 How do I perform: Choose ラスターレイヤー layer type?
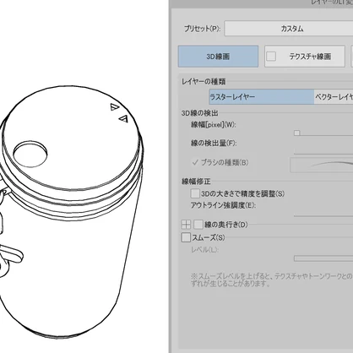pyautogui.click(x=262, y=97)
